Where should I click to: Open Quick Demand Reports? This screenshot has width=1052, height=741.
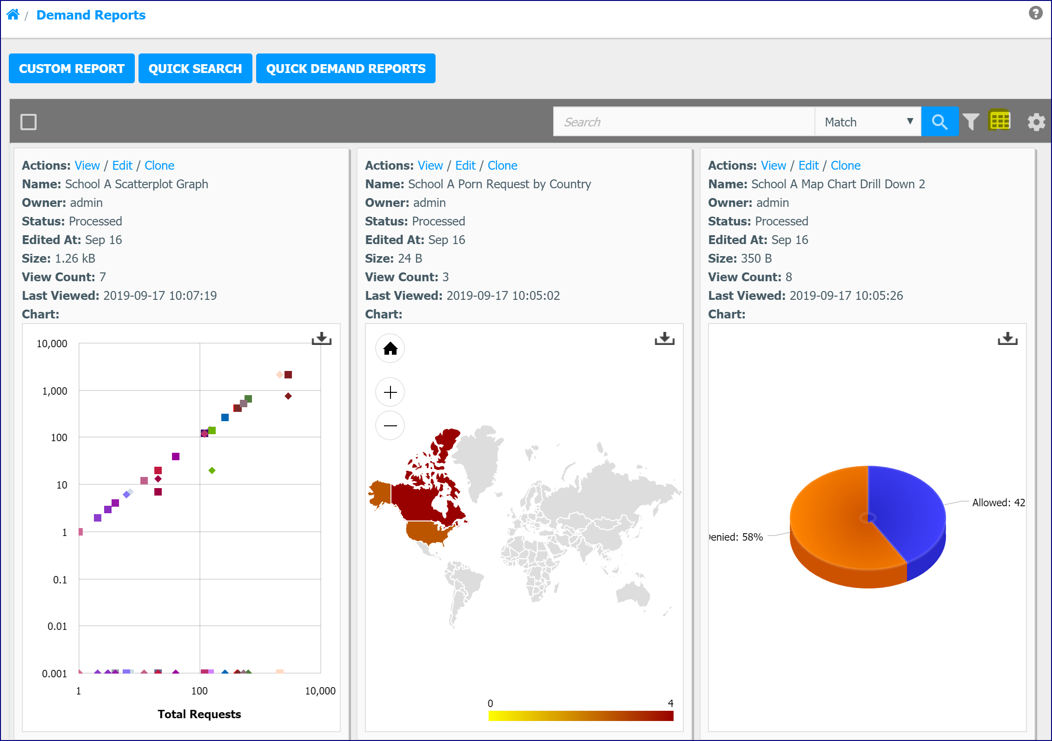click(x=346, y=68)
